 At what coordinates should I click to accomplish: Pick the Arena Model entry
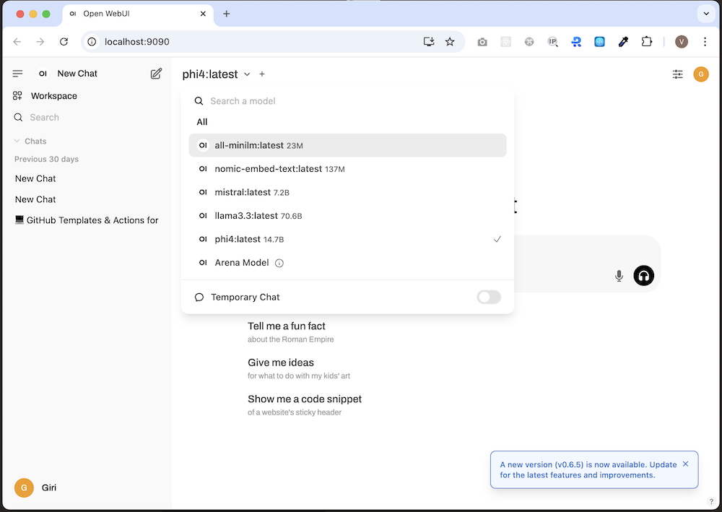coord(347,263)
